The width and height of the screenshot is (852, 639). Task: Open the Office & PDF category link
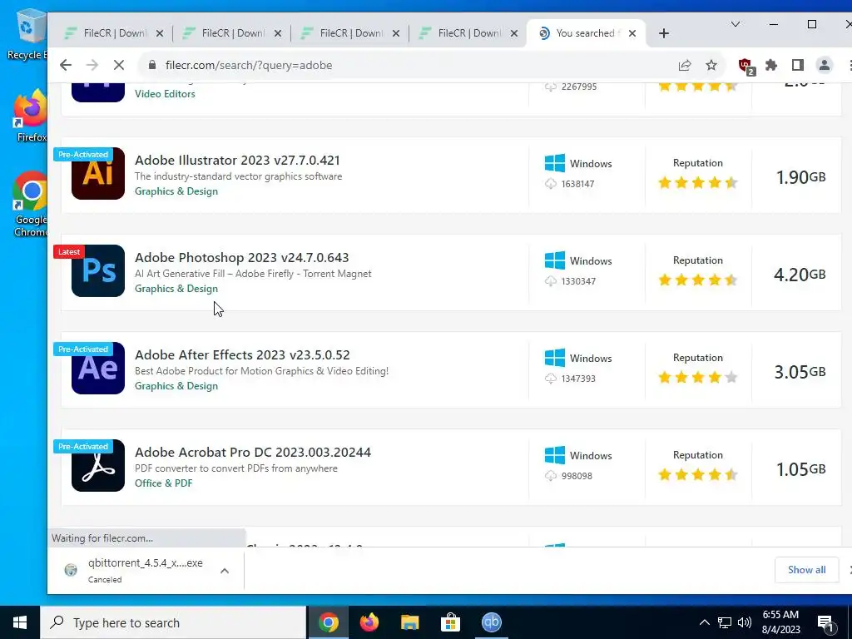pos(164,483)
